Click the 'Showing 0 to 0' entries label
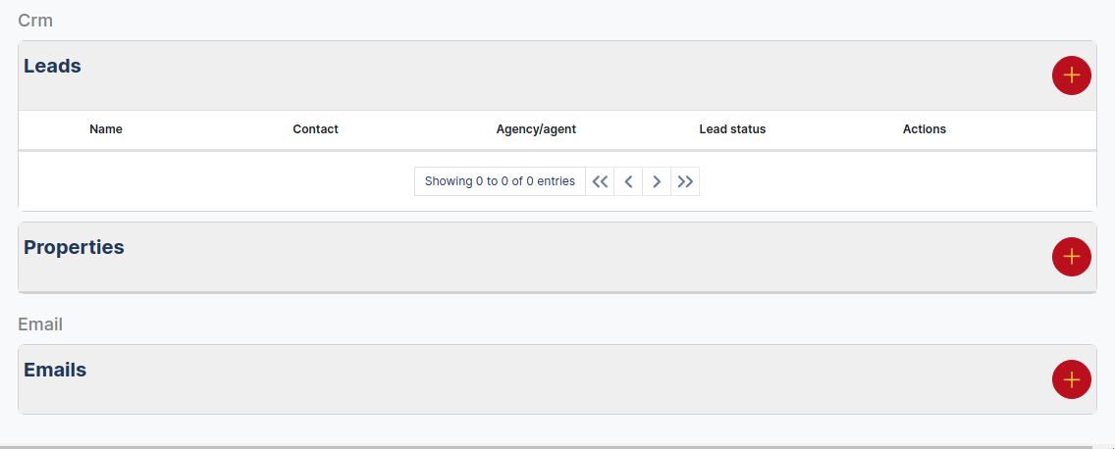Screen dimensions: 1115x449 point(500,181)
